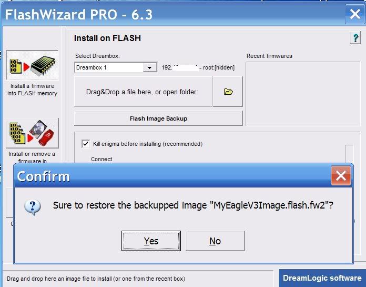Uncheck Kill enigma before installing checkbox
Screen dimensions: 366x287
[86, 143]
